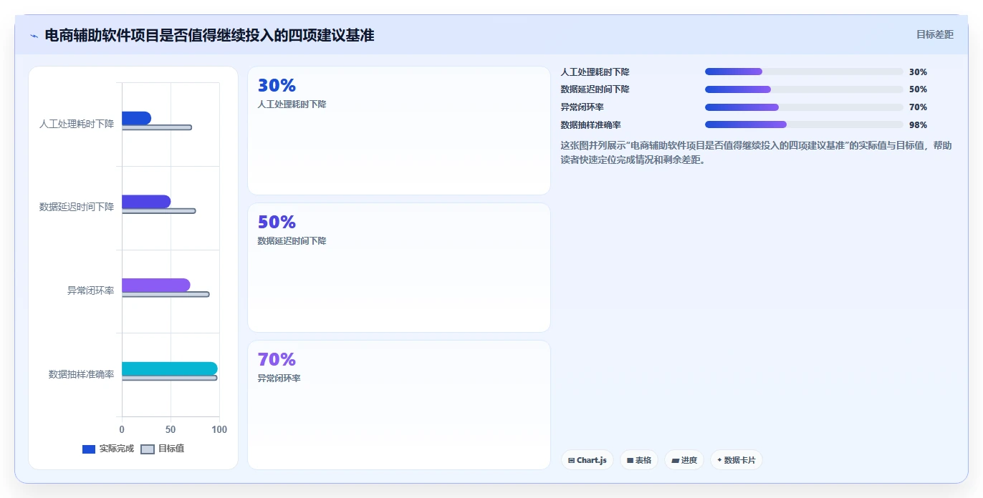Click the 进度 tag chip
The width and height of the screenshot is (983, 498).
pyautogui.click(x=684, y=460)
